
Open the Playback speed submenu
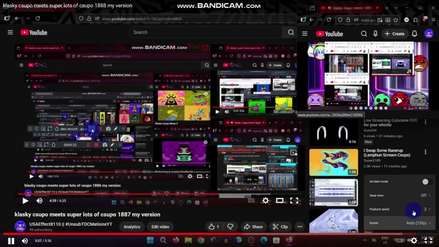tap(400, 209)
